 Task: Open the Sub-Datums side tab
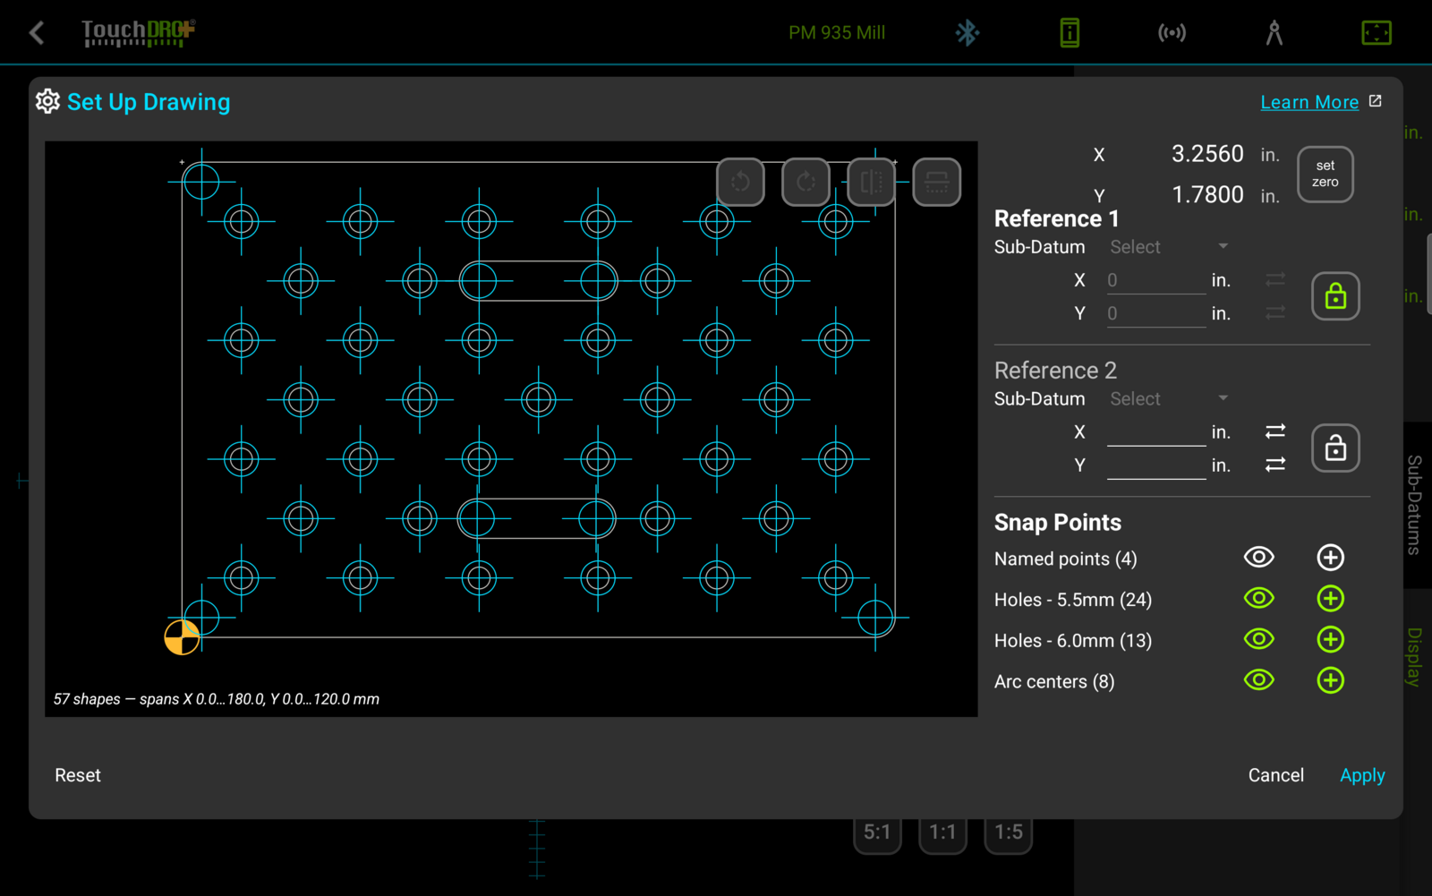pos(1414,505)
